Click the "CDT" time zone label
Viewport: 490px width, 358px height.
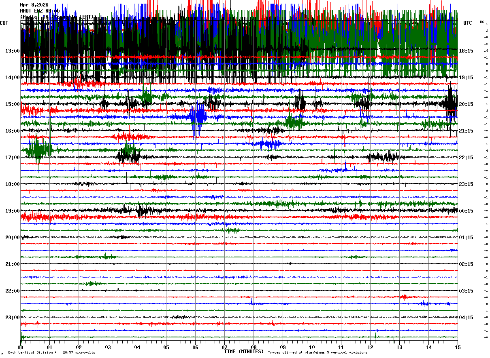pyautogui.click(x=4, y=23)
